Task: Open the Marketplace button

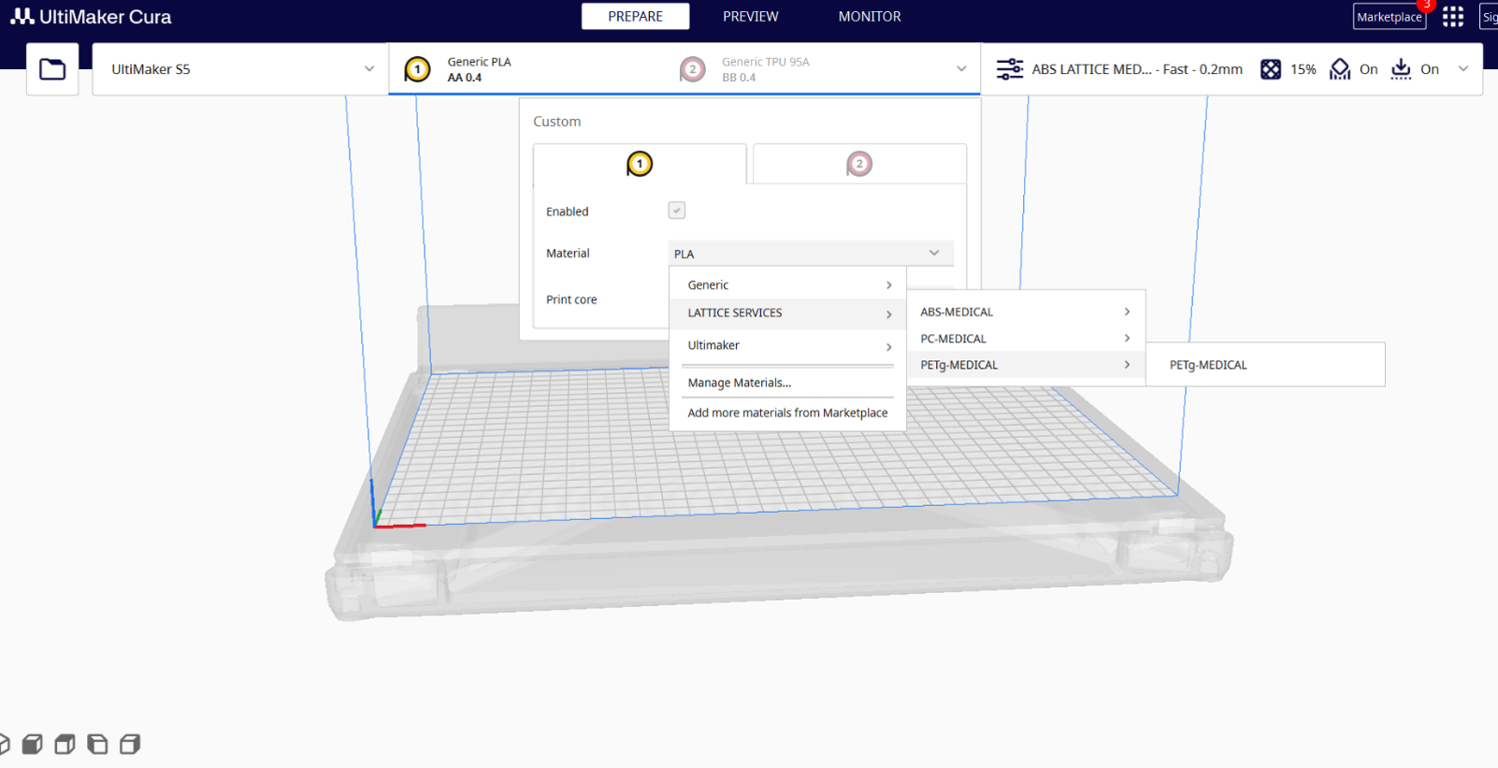Action: tap(1390, 17)
